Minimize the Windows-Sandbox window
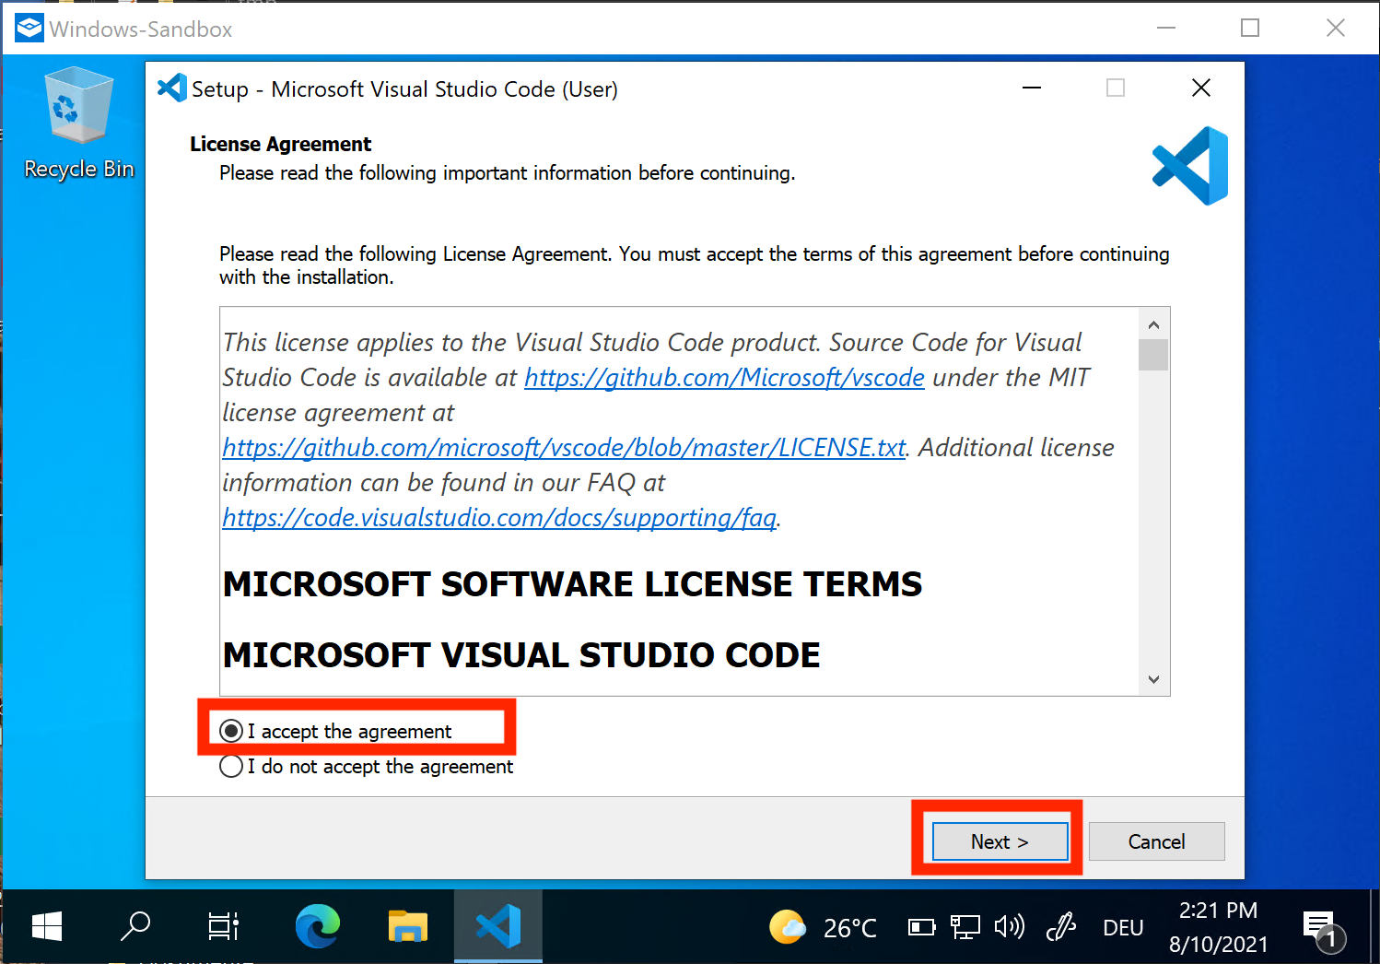The height and width of the screenshot is (964, 1380). [1166, 28]
